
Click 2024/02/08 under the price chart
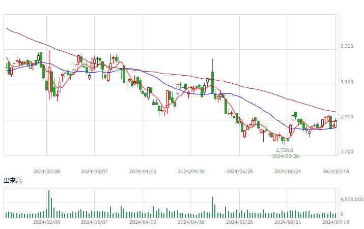coord(46,172)
